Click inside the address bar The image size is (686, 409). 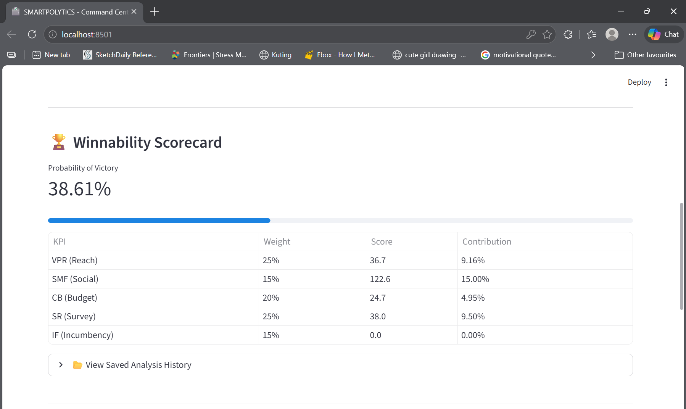(267, 34)
